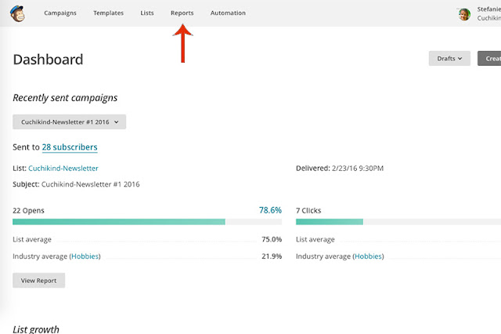Click the Recently sent campaigns heading
Image resolution: width=501 pixels, height=334 pixels.
(65, 97)
